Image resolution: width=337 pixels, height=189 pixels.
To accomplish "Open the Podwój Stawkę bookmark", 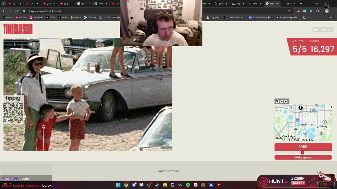I will point(261,18).
